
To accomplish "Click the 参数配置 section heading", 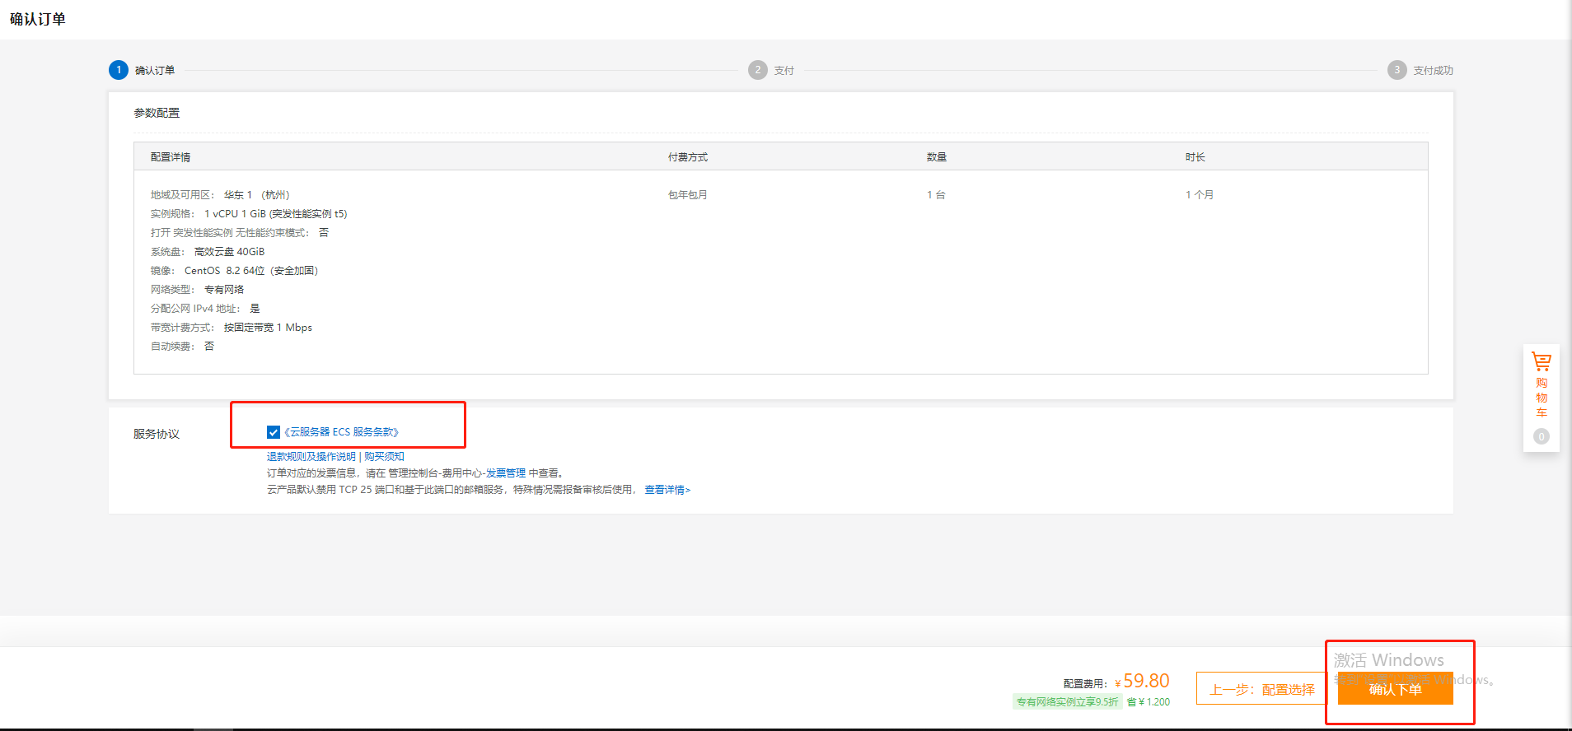I will tap(157, 113).
